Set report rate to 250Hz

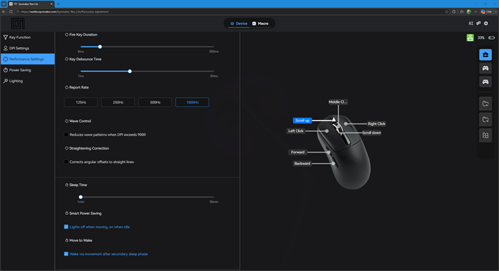[118, 102]
